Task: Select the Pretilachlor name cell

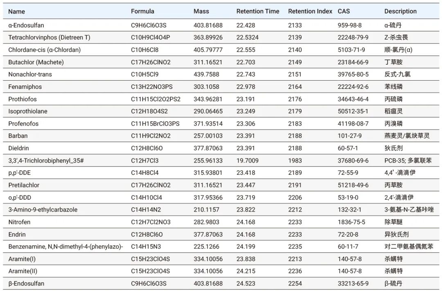Action: click(x=24, y=185)
